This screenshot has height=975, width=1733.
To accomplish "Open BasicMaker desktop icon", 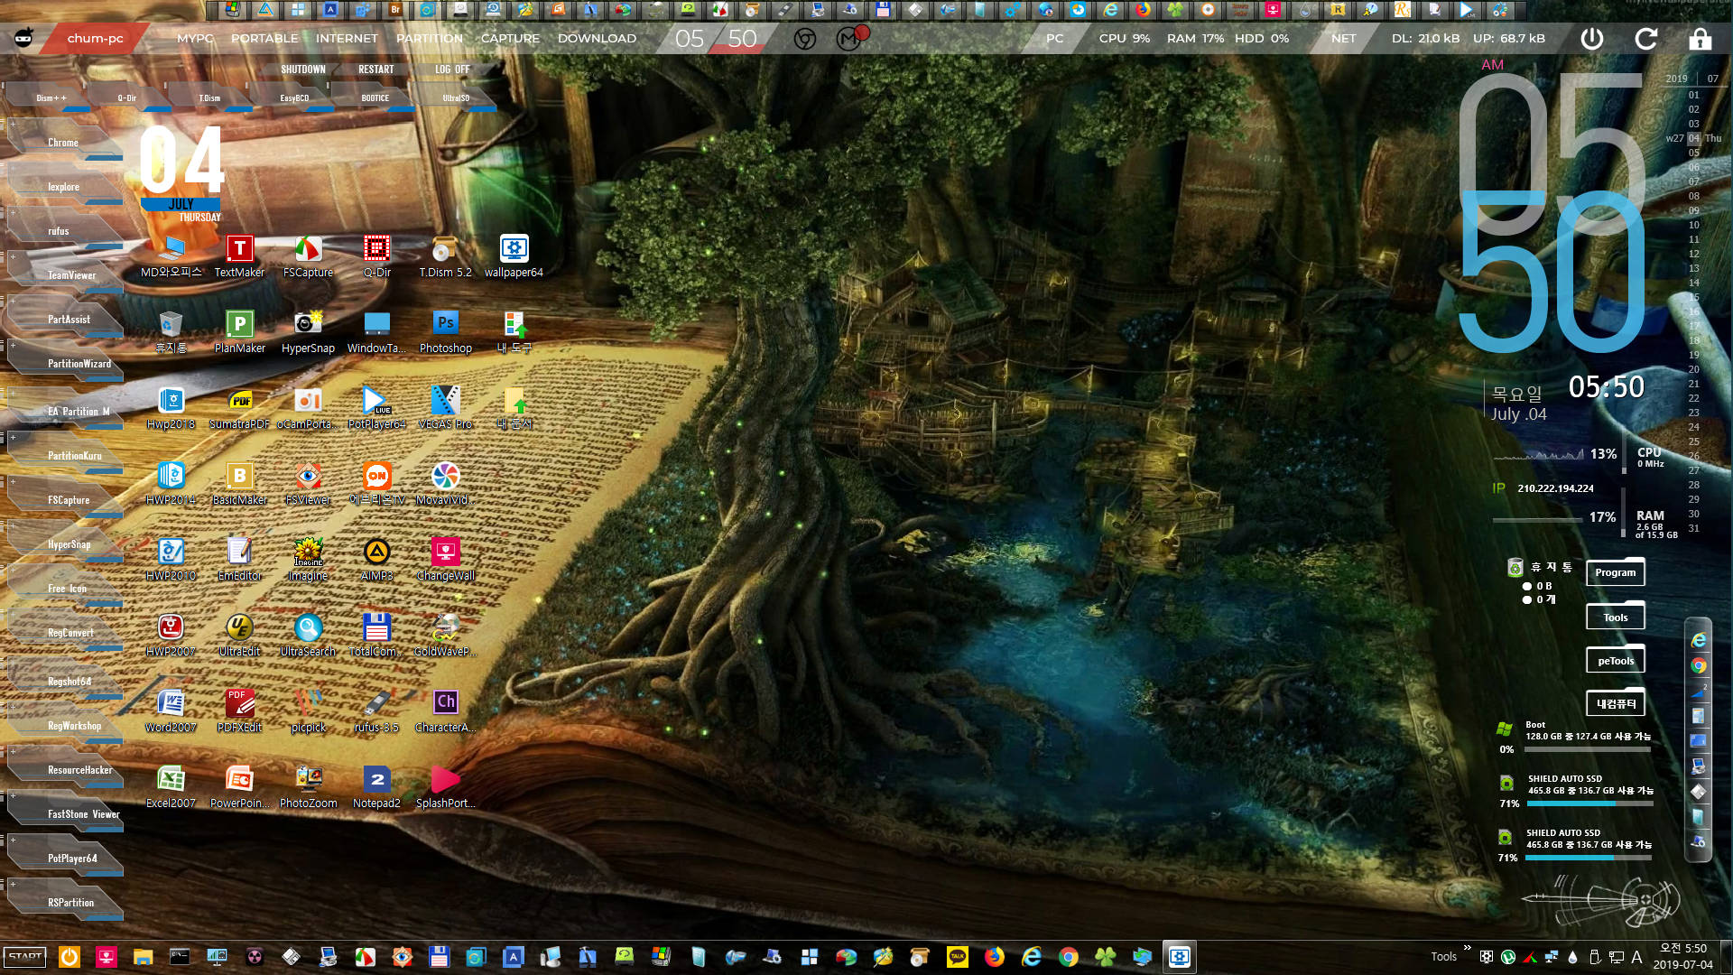I will [239, 484].
